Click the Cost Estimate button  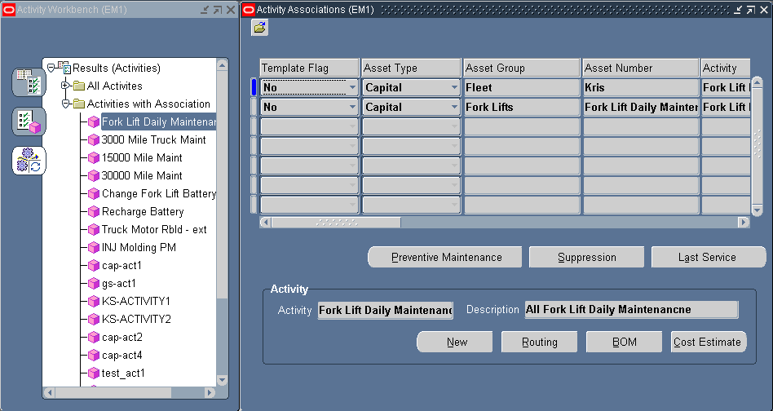click(x=709, y=342)
